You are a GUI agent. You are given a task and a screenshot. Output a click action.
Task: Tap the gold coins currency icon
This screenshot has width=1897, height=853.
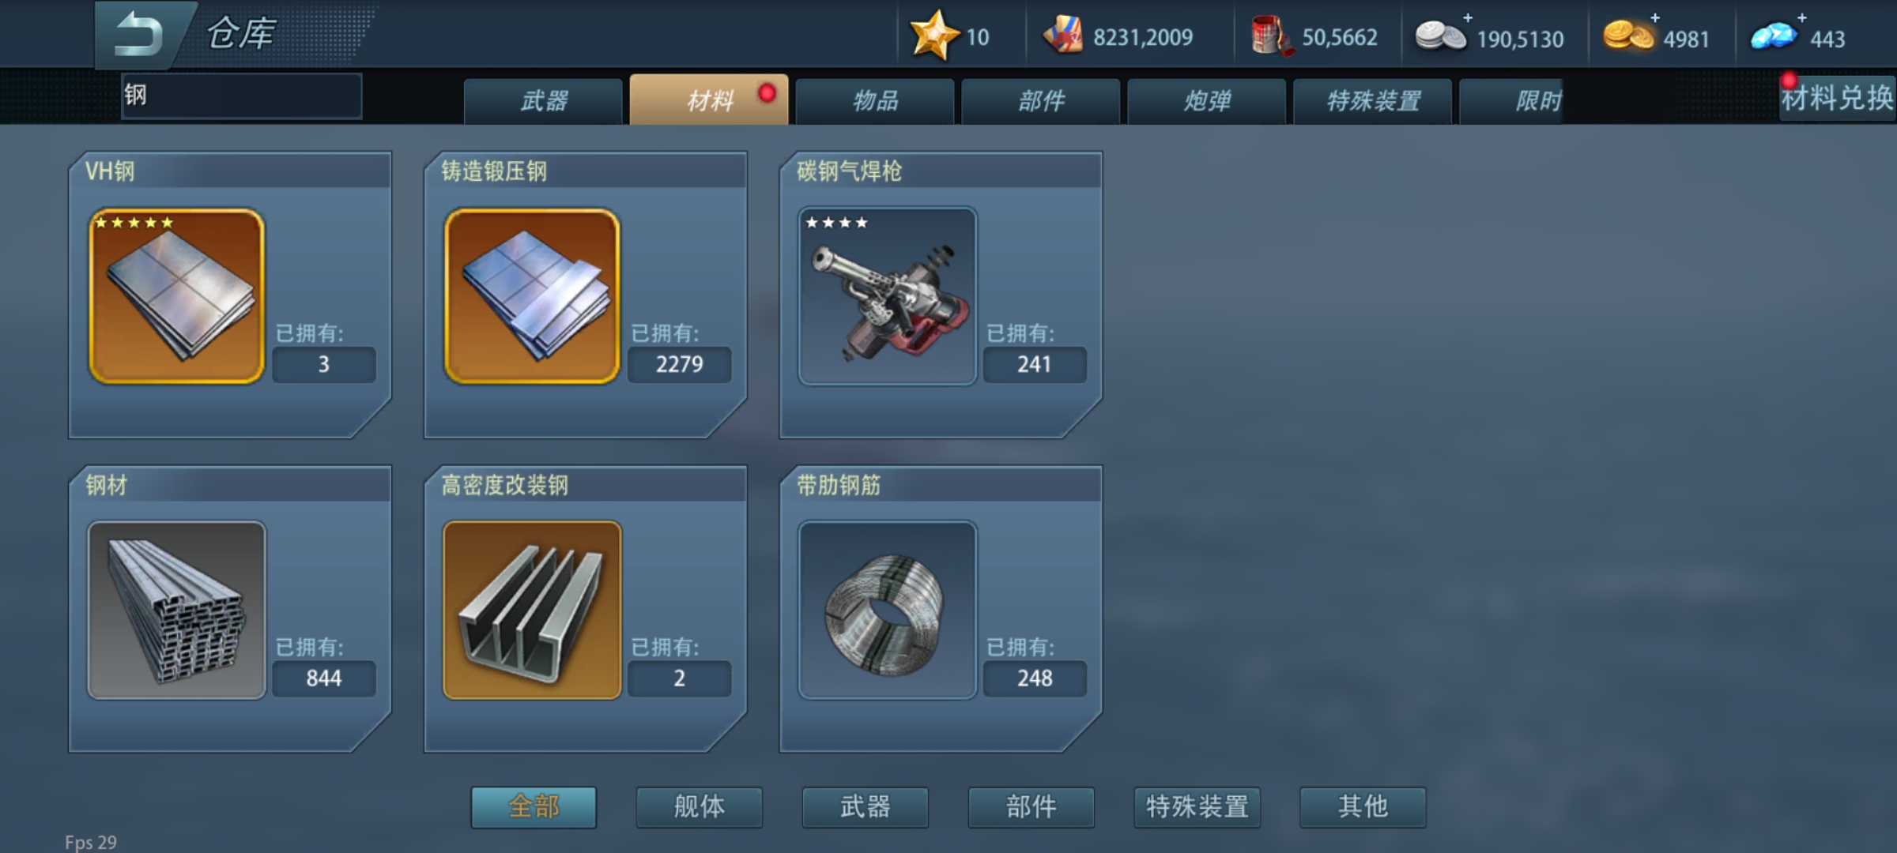pos(1628,36)
